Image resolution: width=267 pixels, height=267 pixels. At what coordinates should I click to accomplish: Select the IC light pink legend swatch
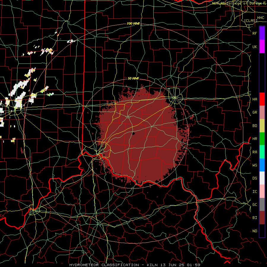click(262, 191)
